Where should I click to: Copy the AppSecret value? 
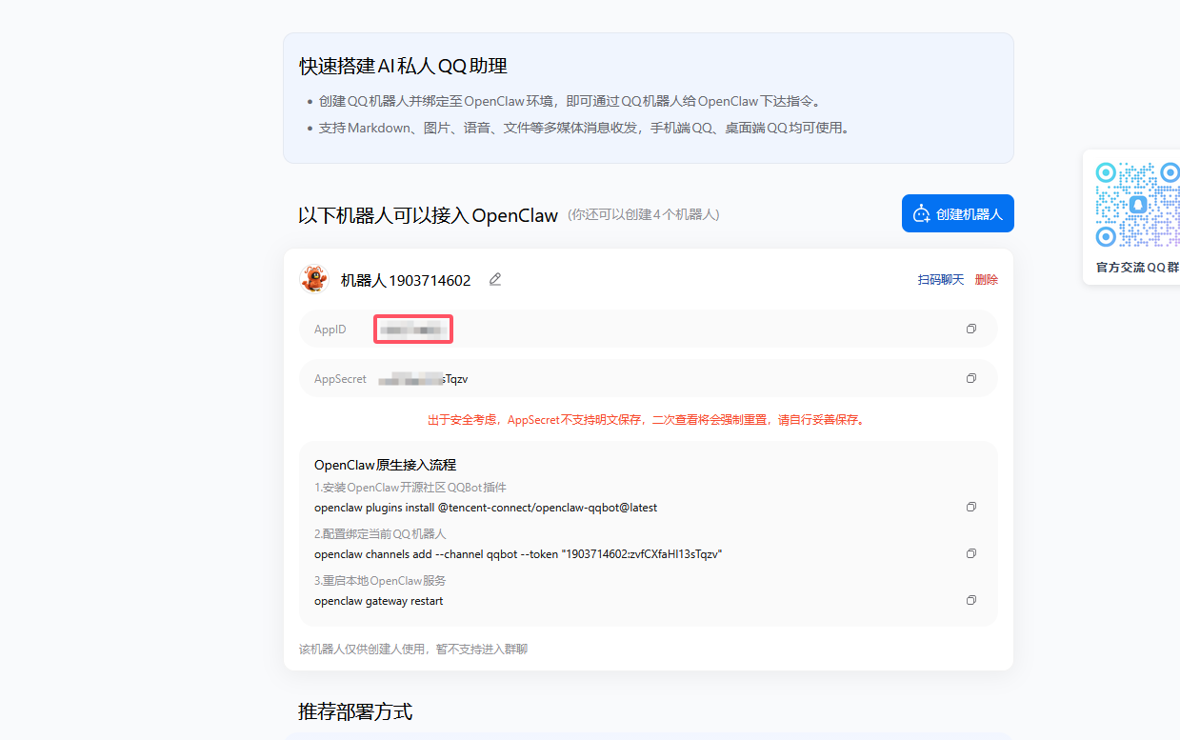click(x=971, y=378)
